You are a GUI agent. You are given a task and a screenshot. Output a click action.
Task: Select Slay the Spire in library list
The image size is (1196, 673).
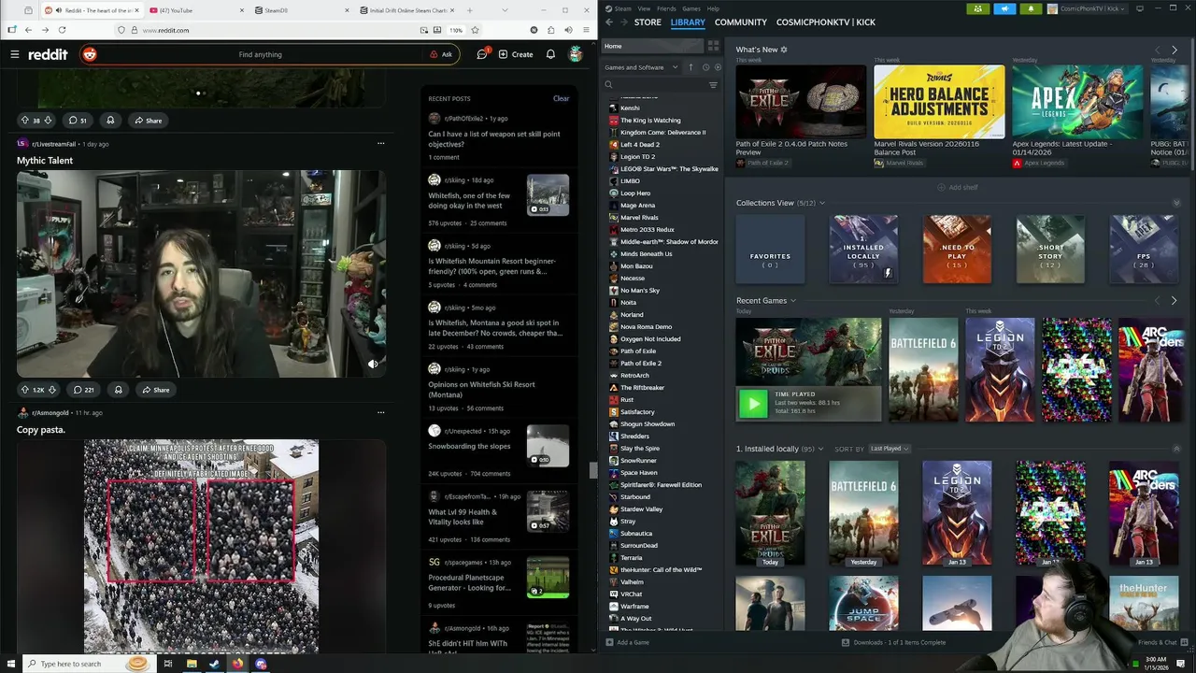[x=640, y=449]
